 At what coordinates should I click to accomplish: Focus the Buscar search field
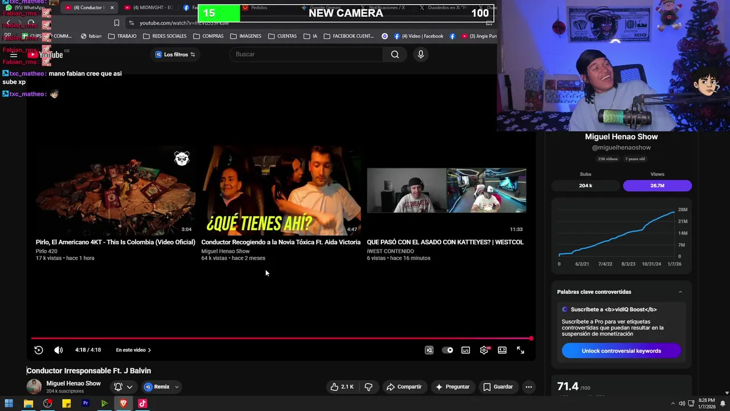[307, 54]
